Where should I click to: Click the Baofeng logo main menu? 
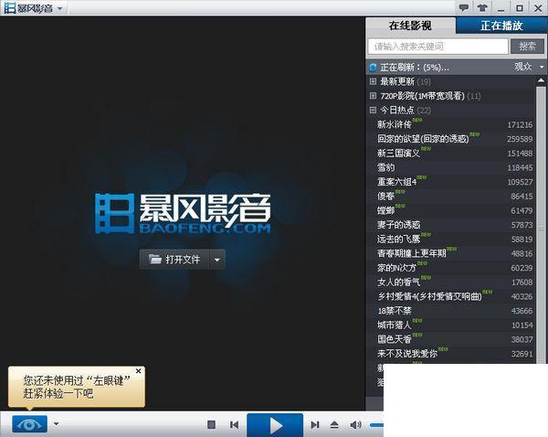tap(34, 8)
